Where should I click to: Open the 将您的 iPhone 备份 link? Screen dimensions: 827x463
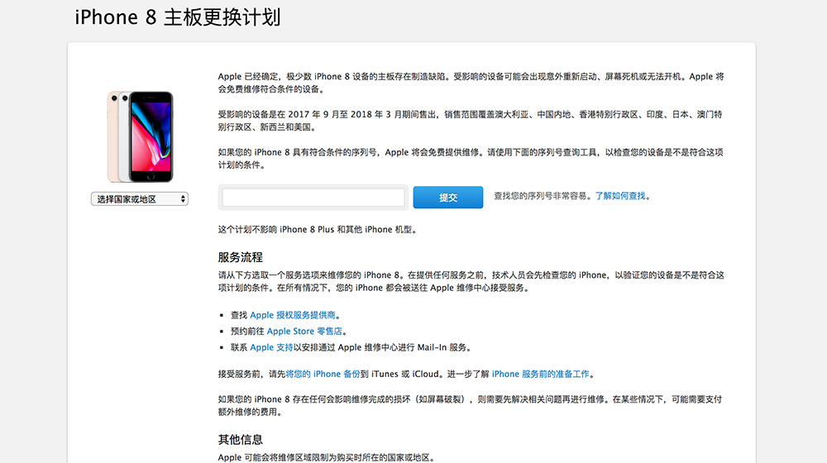click(x=323, y=374)
